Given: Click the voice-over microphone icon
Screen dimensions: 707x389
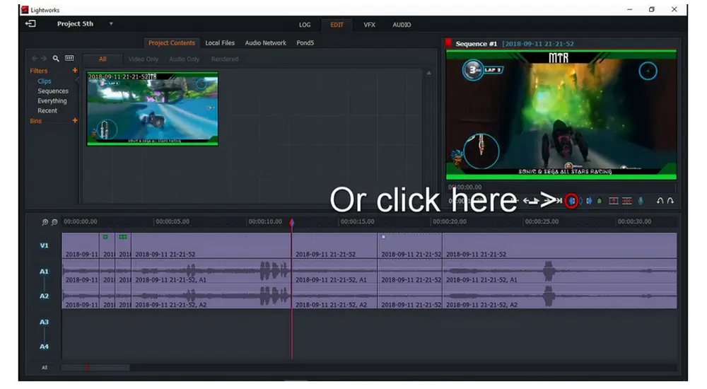Looking at the screenshot, I should pyautogui.click(x=641, y=201).
